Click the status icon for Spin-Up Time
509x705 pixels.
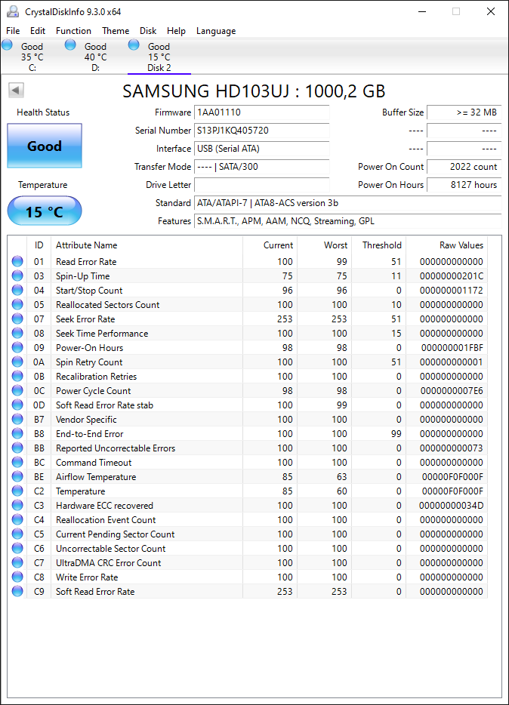pos(17,276)
